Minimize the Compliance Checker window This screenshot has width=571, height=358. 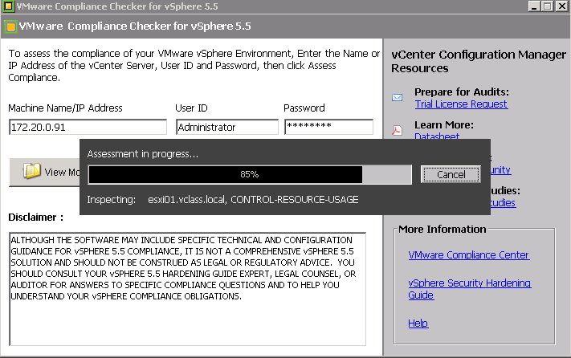(x=534, y=6)
